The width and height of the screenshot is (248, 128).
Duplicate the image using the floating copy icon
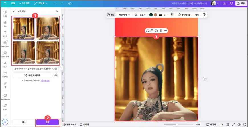156,31
